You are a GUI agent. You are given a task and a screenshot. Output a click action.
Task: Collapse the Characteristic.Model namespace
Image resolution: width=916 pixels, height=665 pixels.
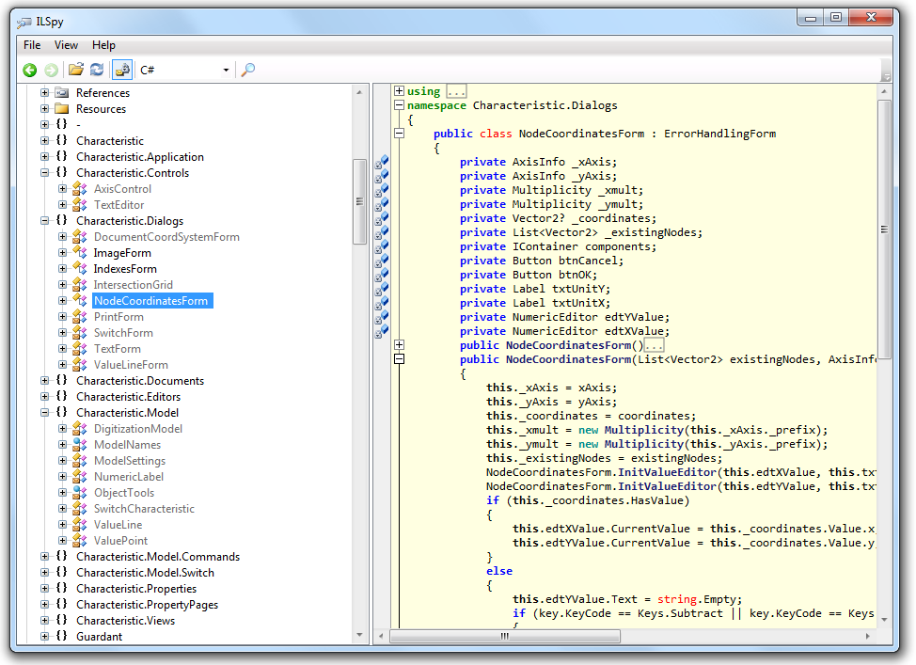(44, 412)
